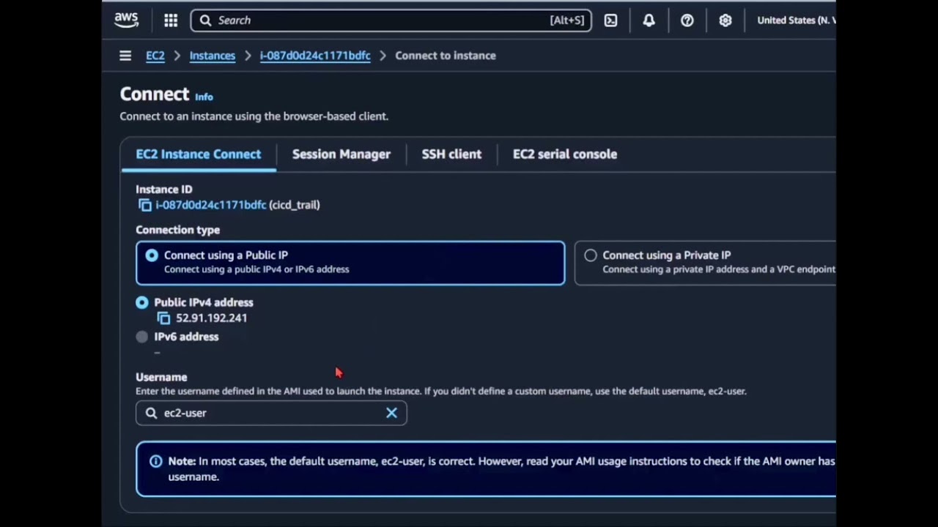The height and width of the screenshot is (527, 938).
Task: Select the Public IPv4 address radio
Action: point(142,302)
